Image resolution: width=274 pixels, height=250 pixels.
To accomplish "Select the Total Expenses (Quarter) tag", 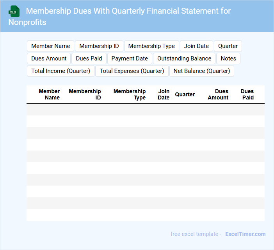I will 132,71.
